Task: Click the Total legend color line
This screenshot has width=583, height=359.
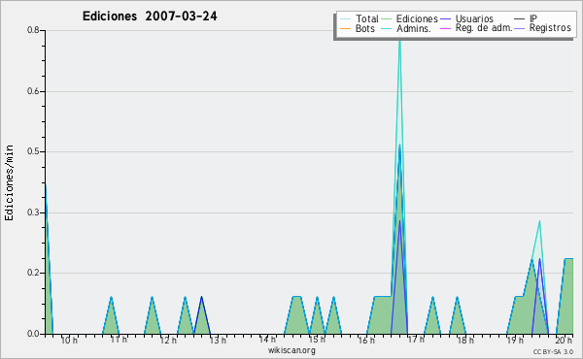Action: coord(345,19)
